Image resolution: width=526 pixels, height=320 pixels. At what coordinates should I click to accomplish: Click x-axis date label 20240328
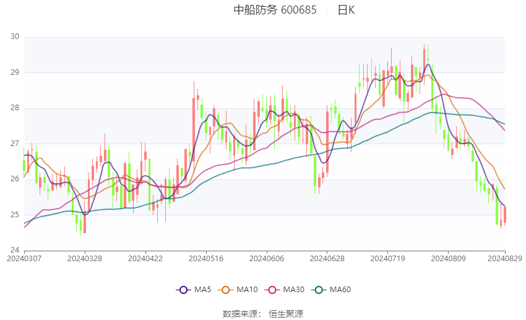pyautogui.click(x=85, y=259)
